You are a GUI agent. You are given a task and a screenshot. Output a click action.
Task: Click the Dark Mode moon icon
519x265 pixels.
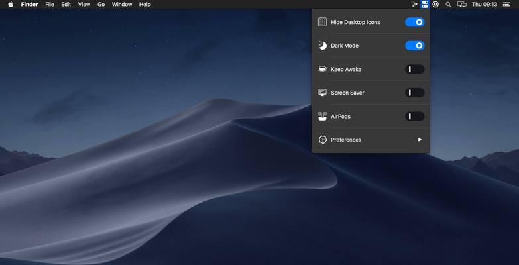(x=322, y=46)
